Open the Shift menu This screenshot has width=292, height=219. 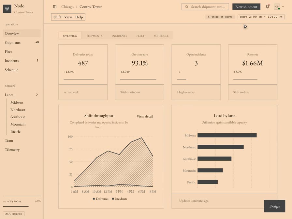[x=57, y=17]
